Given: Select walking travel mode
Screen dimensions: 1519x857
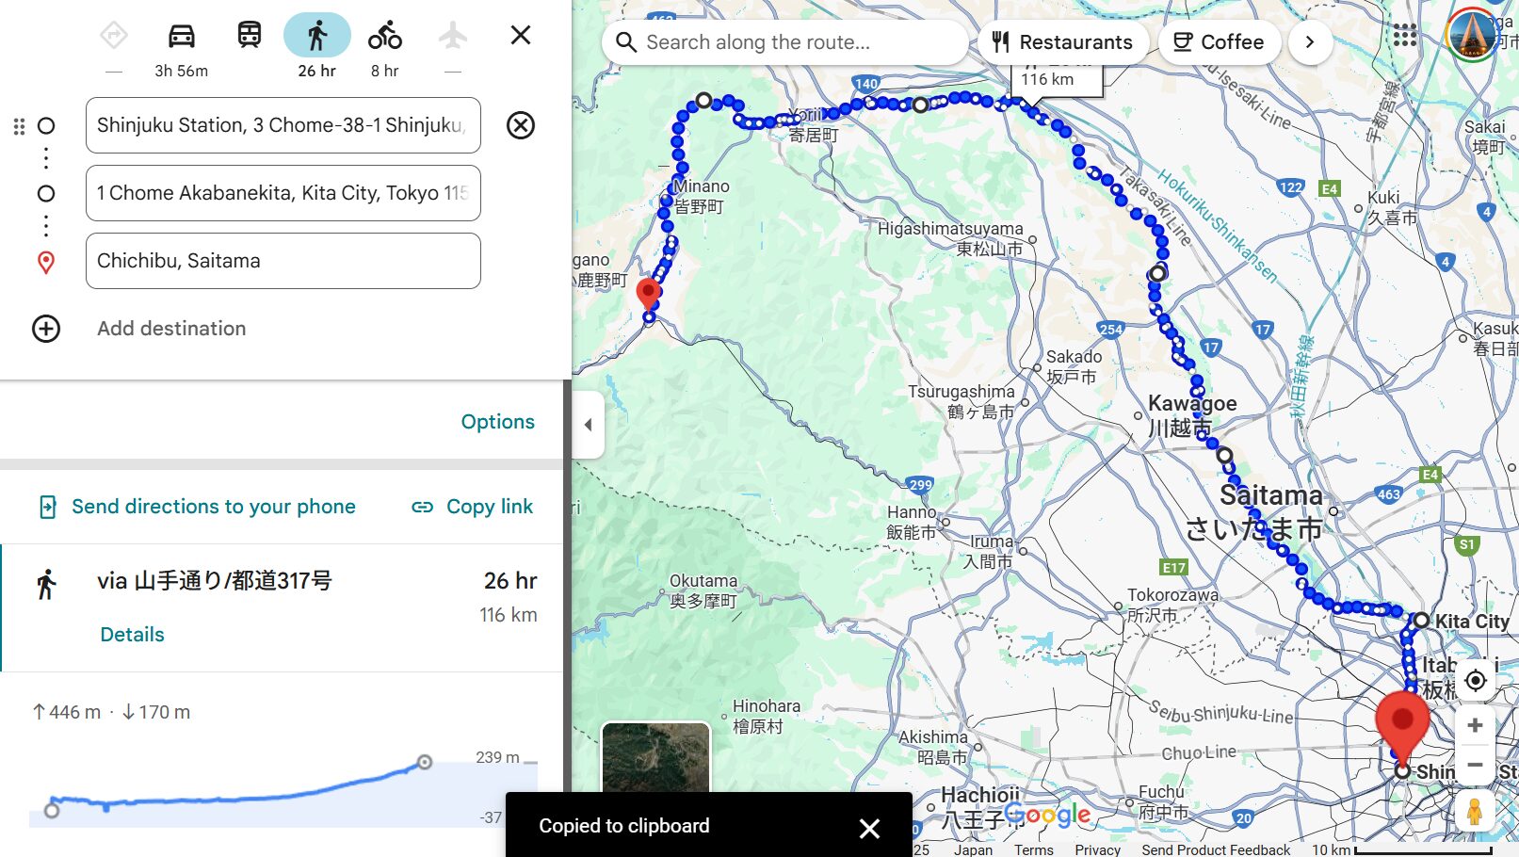Looking at the screenshot, I should point(316,37).
